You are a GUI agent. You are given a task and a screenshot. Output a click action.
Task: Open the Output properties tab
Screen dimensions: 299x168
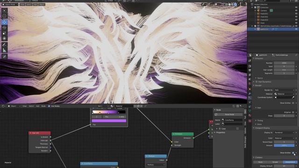pos(250,70)
